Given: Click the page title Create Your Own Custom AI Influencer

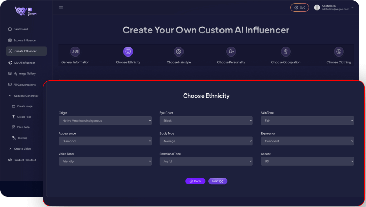Looking at the screenshot, I should coord(206,30).
